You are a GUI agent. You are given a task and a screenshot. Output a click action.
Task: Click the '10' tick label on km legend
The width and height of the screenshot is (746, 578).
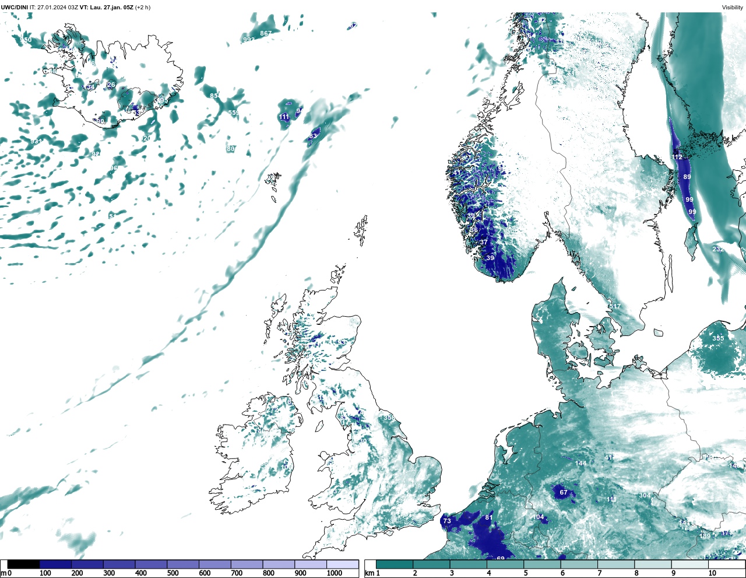tap(712, 573)
